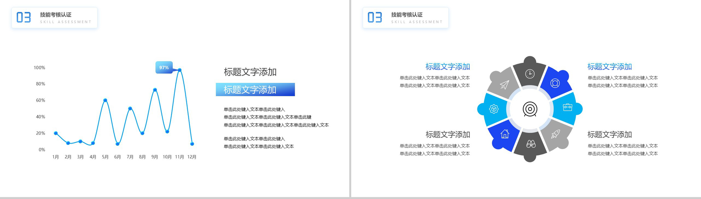Click the paper plane icon in the wheel
Screen dimensions: 701x199
(x=505, y=84)
